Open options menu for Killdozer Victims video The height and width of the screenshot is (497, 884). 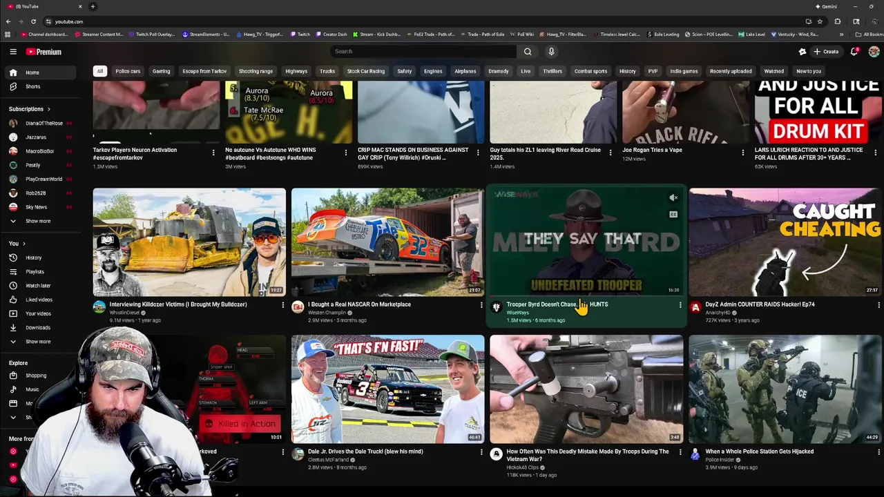click(x=282, y=305)
